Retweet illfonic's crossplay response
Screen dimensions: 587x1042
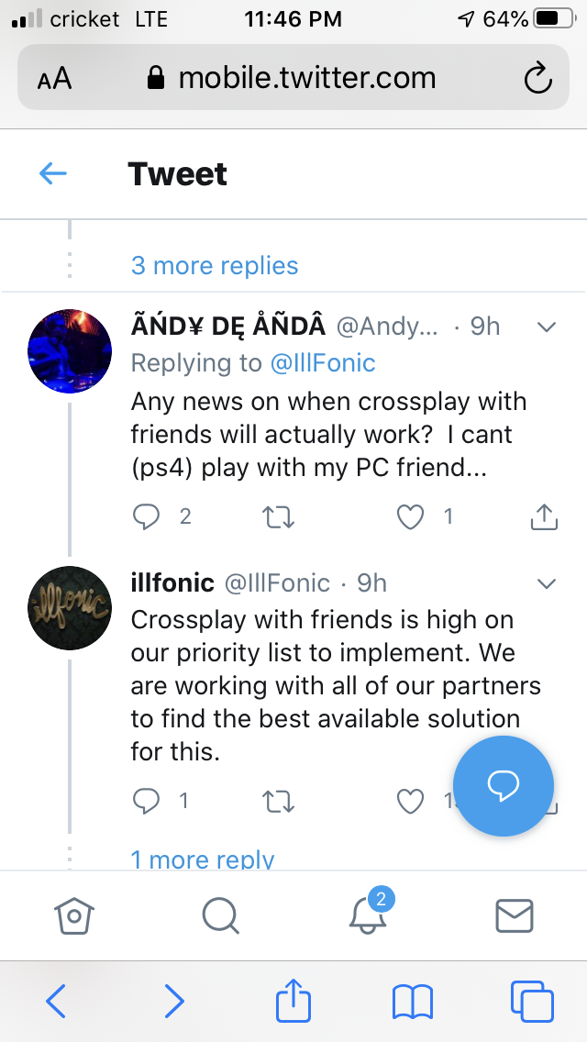point(279,802)
